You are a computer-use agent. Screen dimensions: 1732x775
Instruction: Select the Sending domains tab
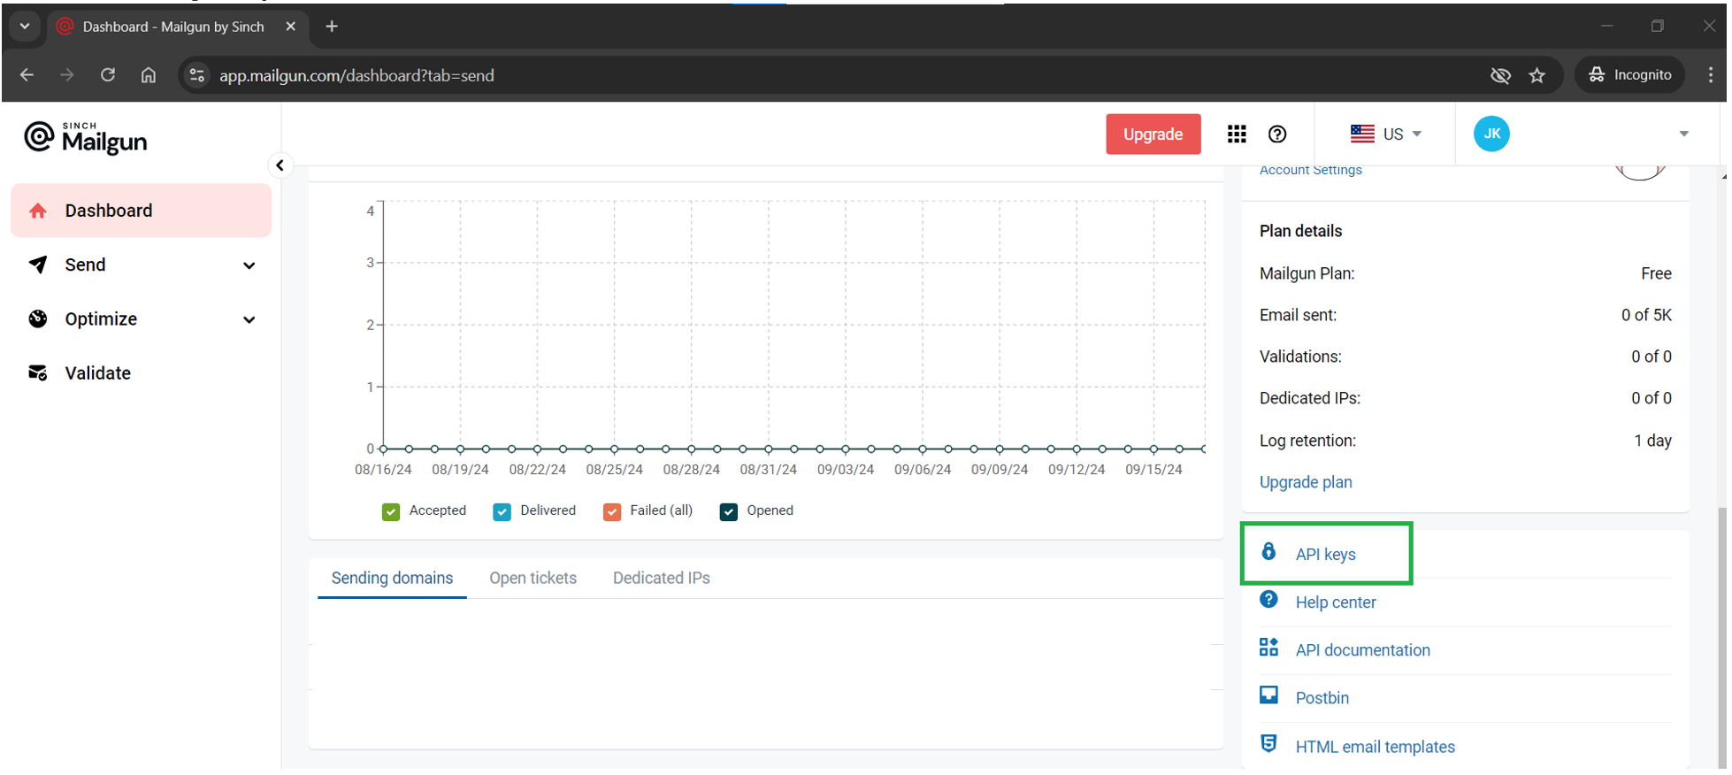click(392, 578)
